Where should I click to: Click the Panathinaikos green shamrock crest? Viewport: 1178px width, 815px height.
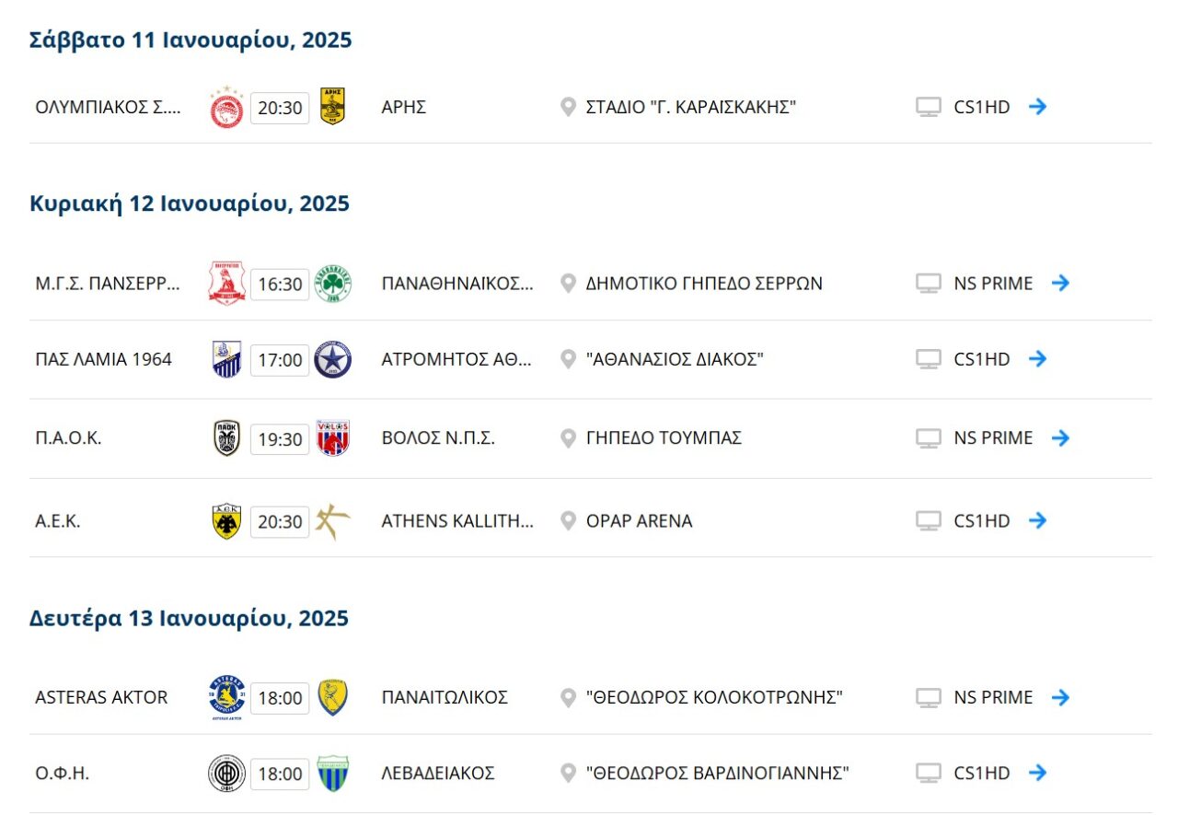click(332, 284)
